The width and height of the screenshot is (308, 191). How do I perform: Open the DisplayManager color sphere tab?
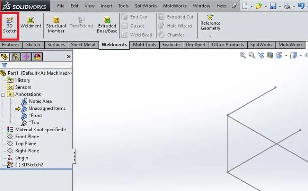pyautogui.click(x=37, y=57)
